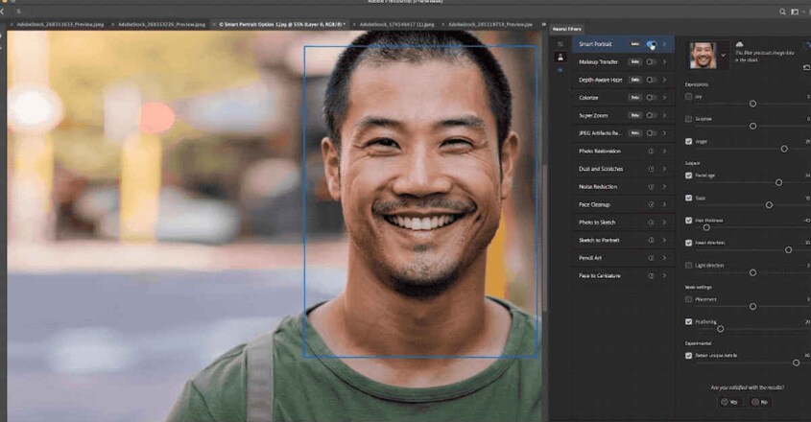Image resolution: width=811 pixels, height=422 pixels.
Task: Click the Facial age slider handle
Action: pos(778,182)
